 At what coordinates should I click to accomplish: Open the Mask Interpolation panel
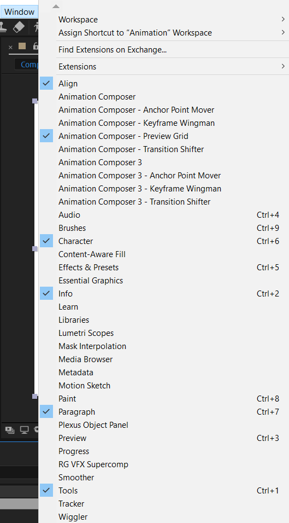click(163, 346)
